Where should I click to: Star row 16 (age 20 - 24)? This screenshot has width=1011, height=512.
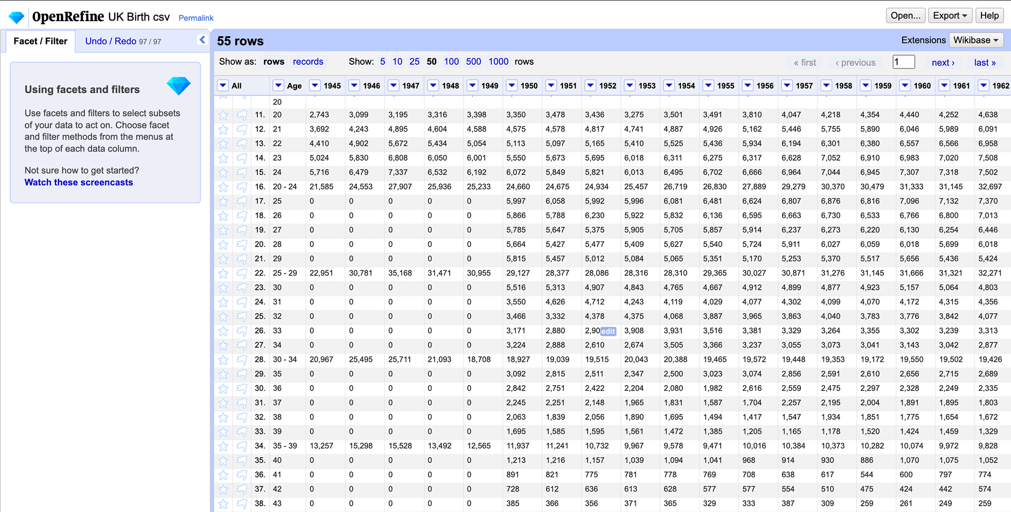223,187
